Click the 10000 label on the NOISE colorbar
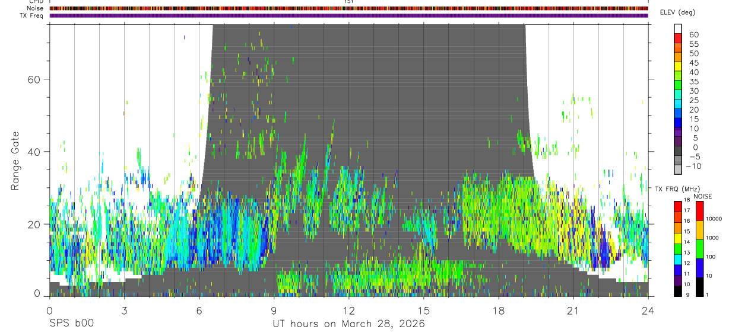This screenshot has height=336, width=729. click(x=714, y=219)
